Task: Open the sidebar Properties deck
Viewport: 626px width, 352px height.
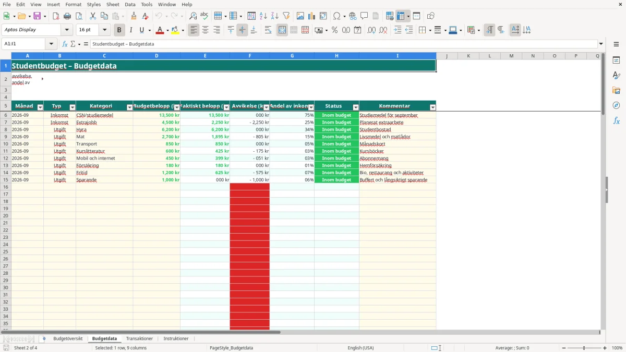Action: (616, 60)
